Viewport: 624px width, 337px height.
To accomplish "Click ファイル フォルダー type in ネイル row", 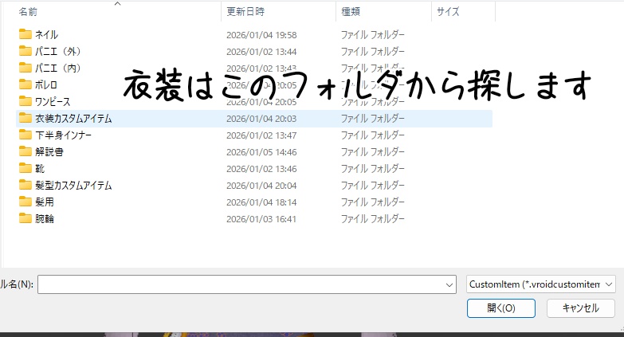I will tap(372, 34).
